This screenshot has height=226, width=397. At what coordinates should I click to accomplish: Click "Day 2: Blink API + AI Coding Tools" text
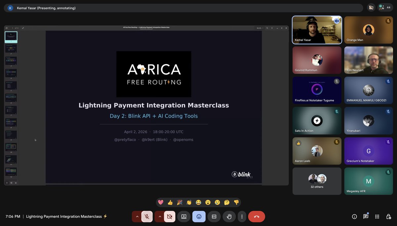154,116
